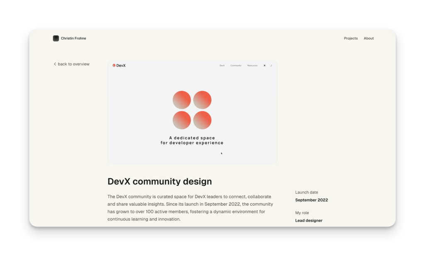Click the bottom-left gradient circle
425x256 pixels.
pyautogui.click(x=182, y=120)
